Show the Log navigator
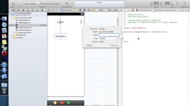190x106 pixels. click(42, 10)
